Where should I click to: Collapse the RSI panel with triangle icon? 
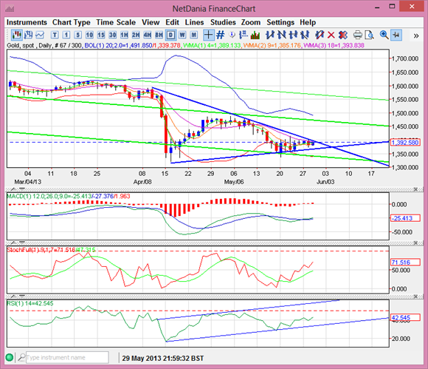(13, 297)
